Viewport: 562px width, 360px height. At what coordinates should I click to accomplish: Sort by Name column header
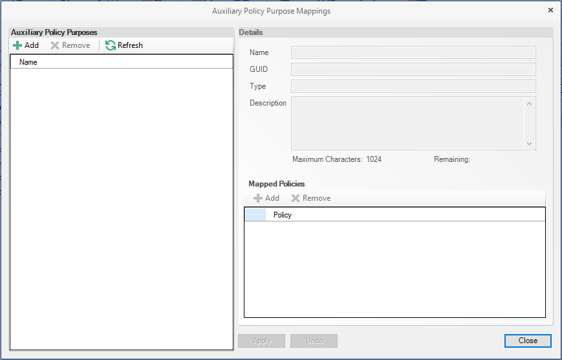[122, 62]
